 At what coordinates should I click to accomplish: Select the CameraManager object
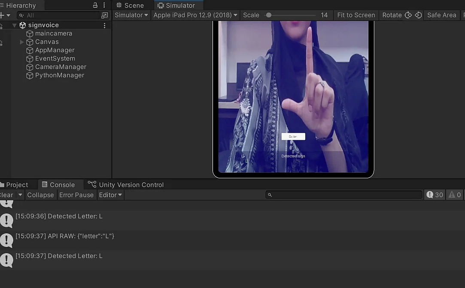61,67
